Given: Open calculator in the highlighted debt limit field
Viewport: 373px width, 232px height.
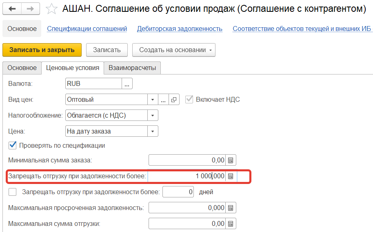Looking at the screenshot, I should [231, 176].
